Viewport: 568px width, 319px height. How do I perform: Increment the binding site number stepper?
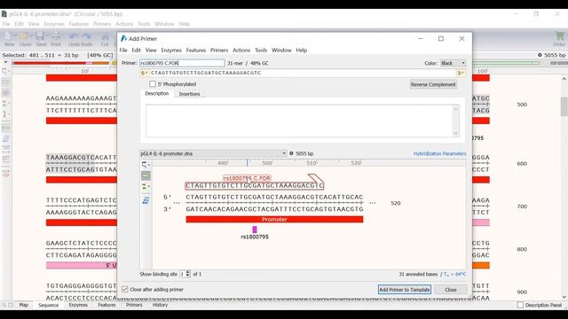[187, 272]
